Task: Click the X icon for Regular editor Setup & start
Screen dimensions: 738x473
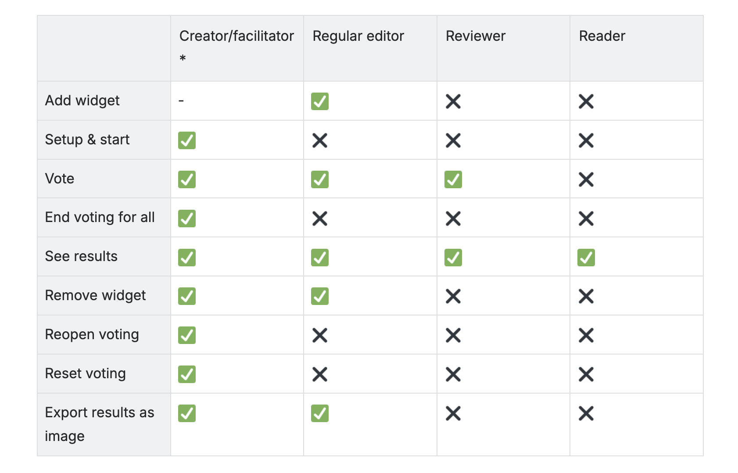Action: (320, 140)
